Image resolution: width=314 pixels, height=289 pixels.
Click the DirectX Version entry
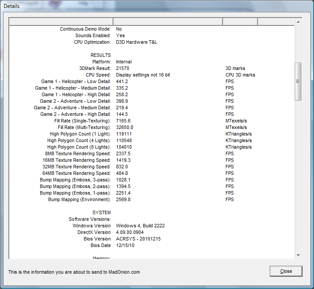click(94, 233)
